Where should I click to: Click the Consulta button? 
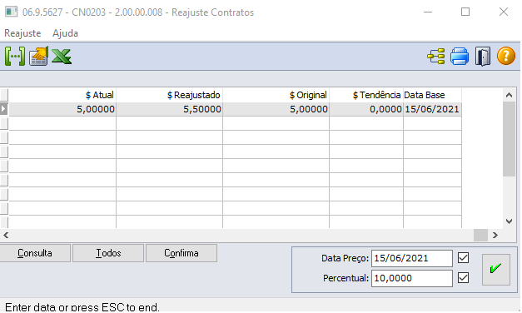pyautogui.click(x=35, y=253)
